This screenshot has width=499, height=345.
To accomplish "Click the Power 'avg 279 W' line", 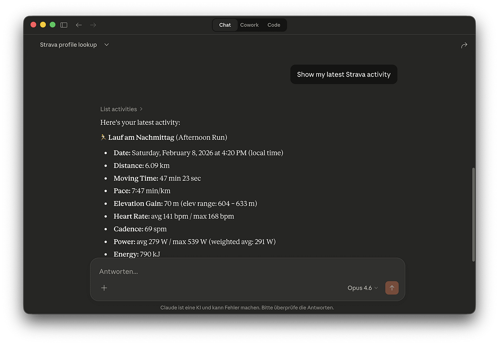I will pos(194,242).
